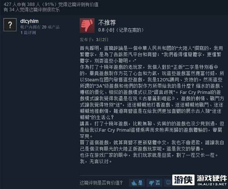Click the last line 我，无言以对
The image size is (228, 189).
(x=96, y=161)
